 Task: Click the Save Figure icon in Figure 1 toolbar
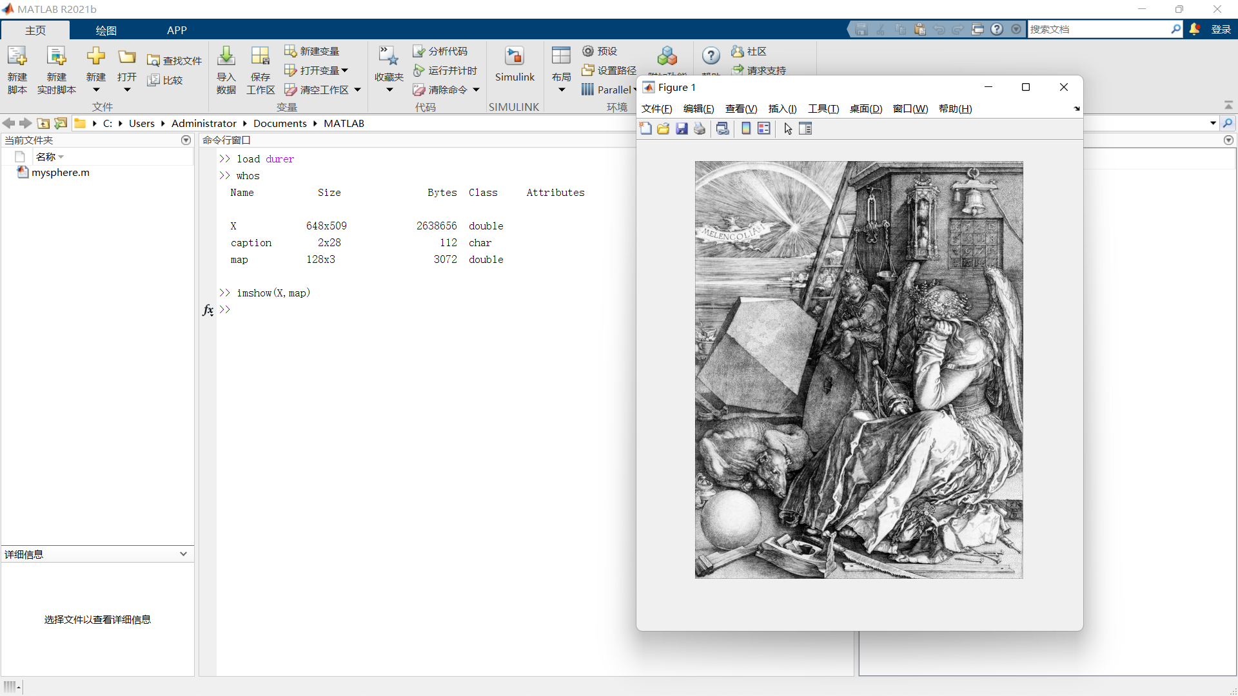point(682,128)
